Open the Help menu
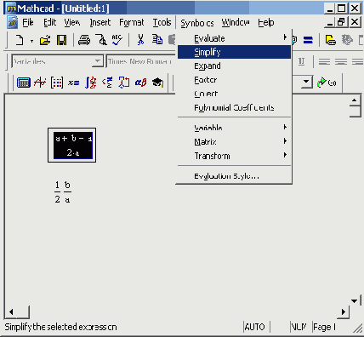 [265, 22]
